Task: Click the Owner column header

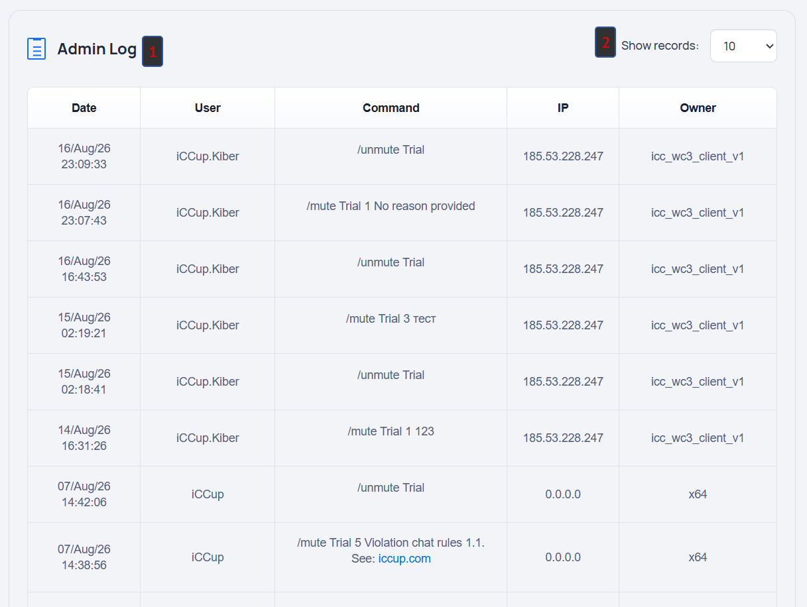Action: tap(698, 108)
